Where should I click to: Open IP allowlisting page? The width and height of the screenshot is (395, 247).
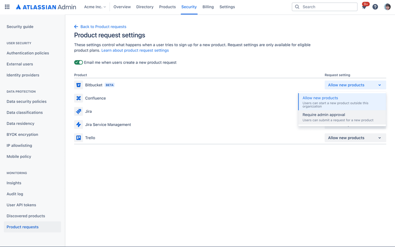pyautogui.click(x=19, y=146)
